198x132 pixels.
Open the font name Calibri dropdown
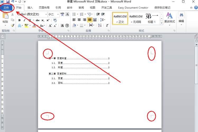46,14
